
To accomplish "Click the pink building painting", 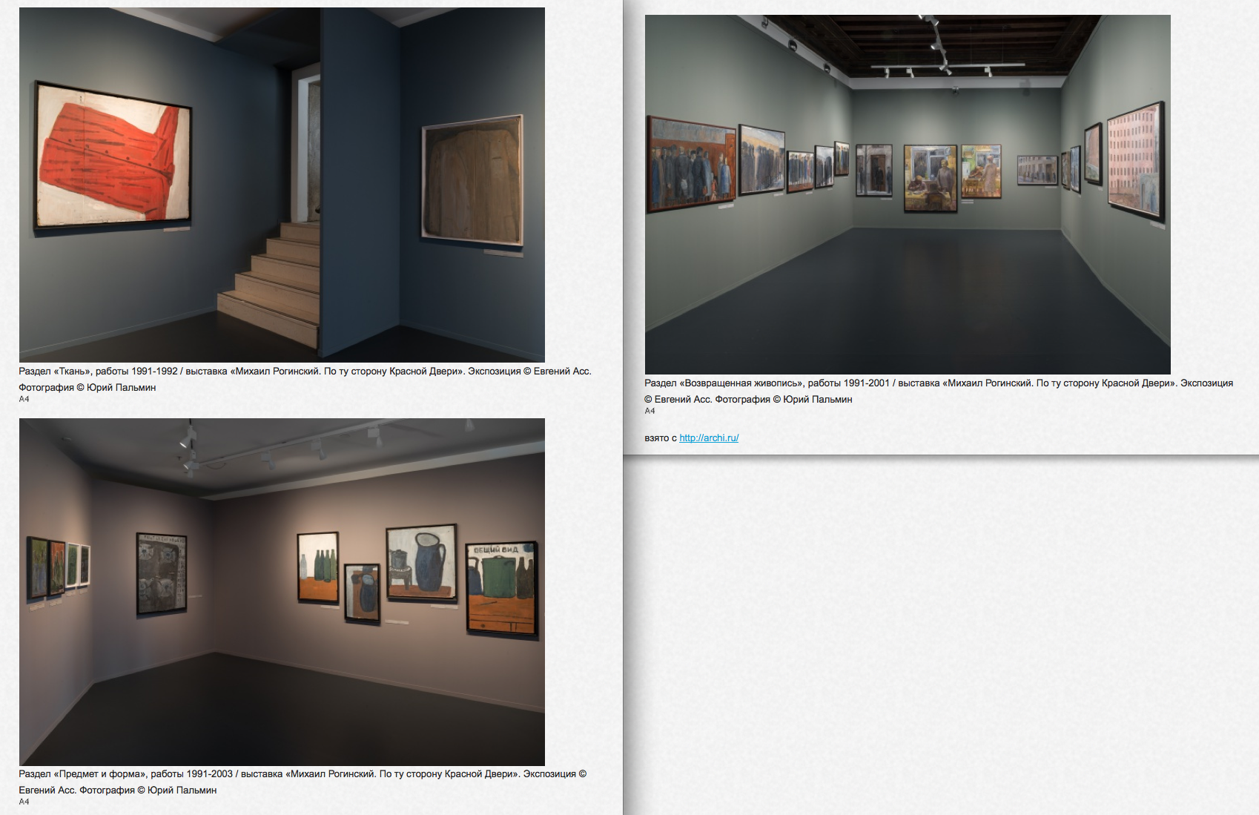I will 1134,162.
